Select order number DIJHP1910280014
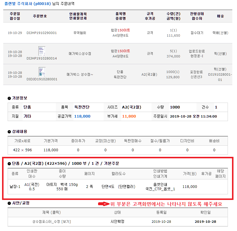 coord(42,58)
